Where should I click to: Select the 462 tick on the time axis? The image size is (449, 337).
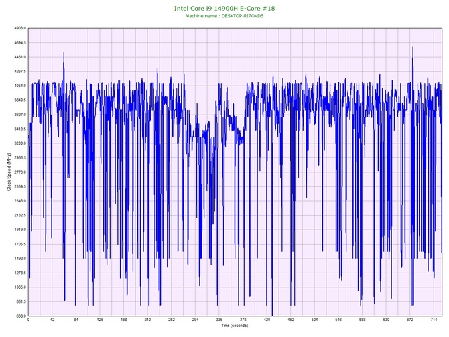click(291, 320)
